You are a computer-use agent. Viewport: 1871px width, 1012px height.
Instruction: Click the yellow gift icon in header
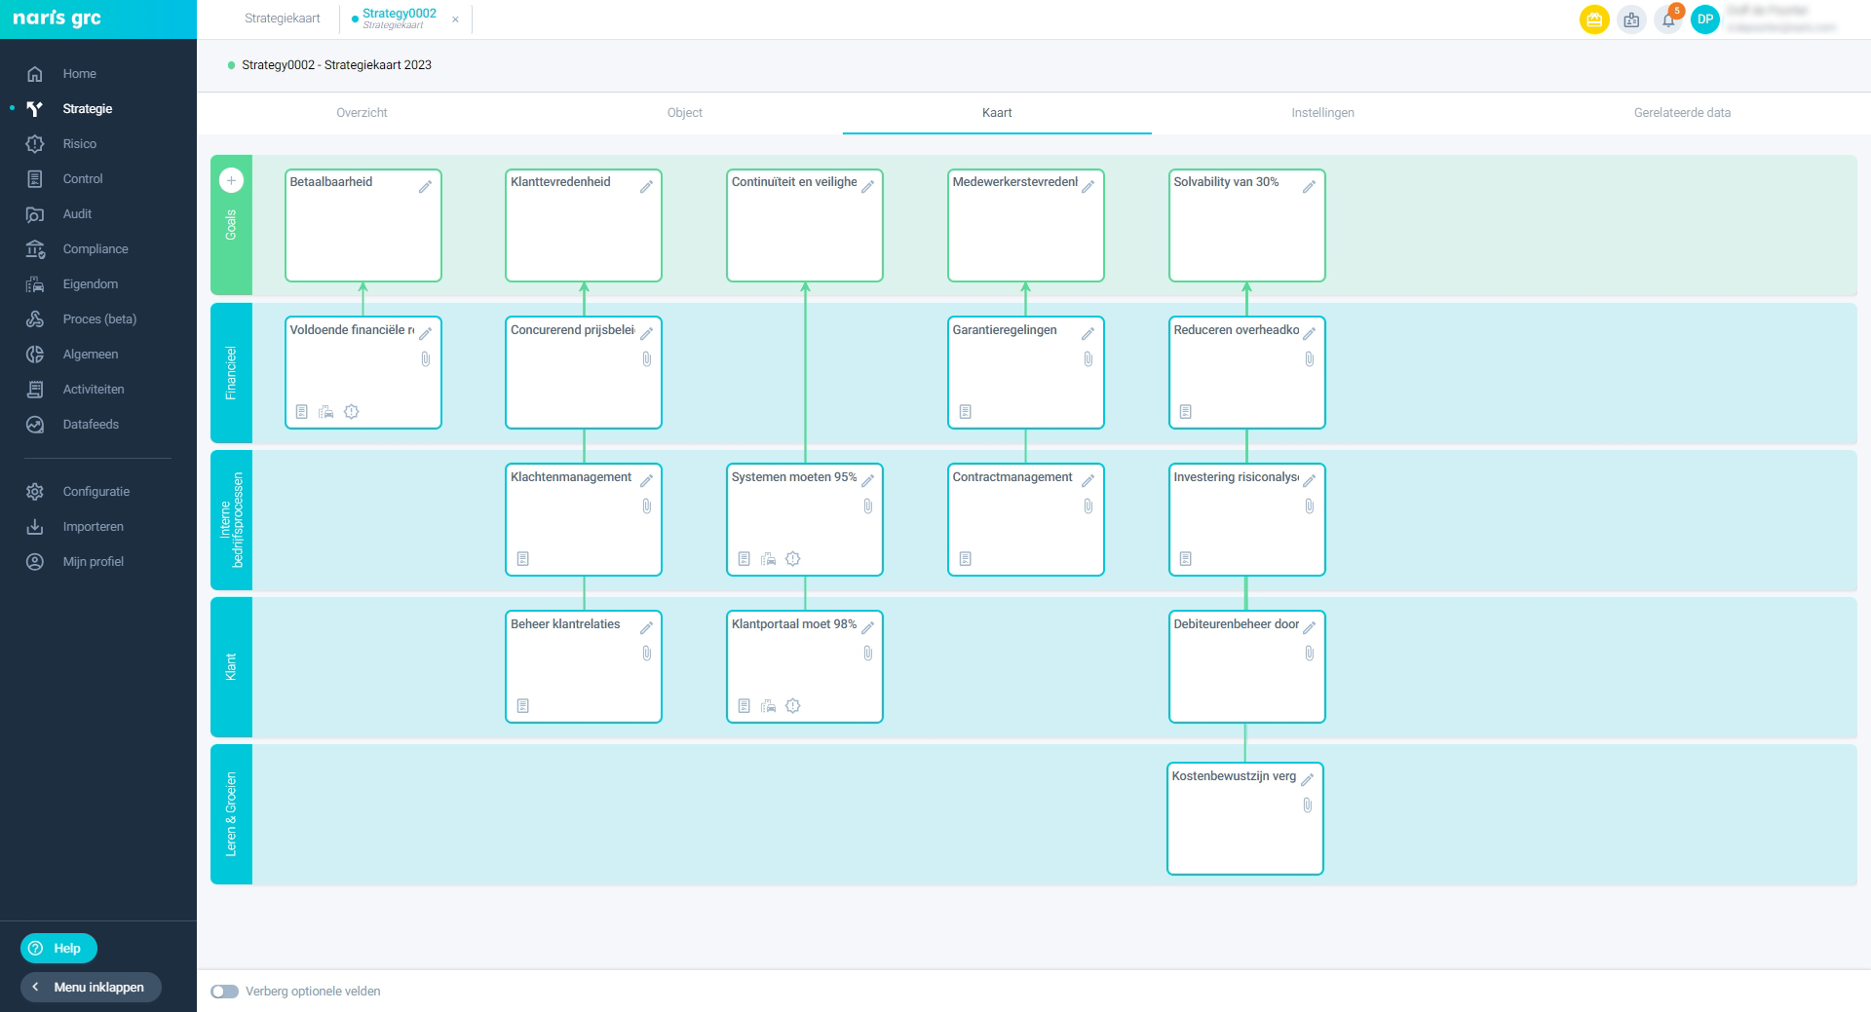(1594, 19)
